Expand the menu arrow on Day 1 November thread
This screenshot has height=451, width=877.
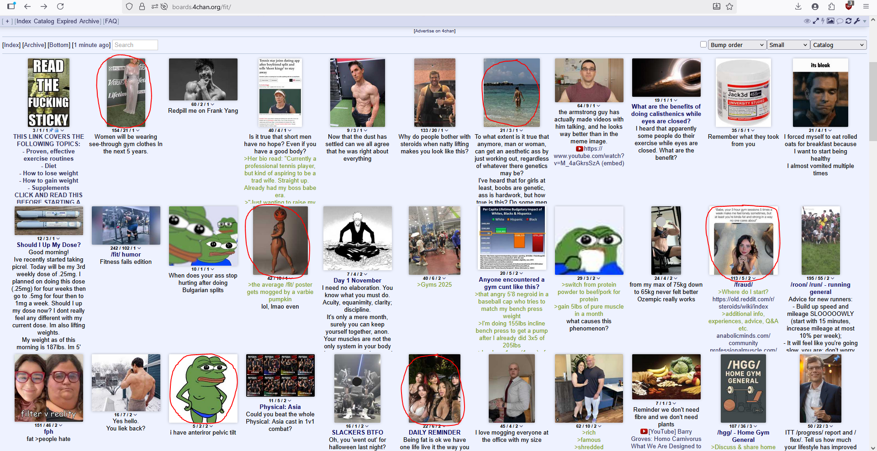pyautogui.click(x=366, y=274)
